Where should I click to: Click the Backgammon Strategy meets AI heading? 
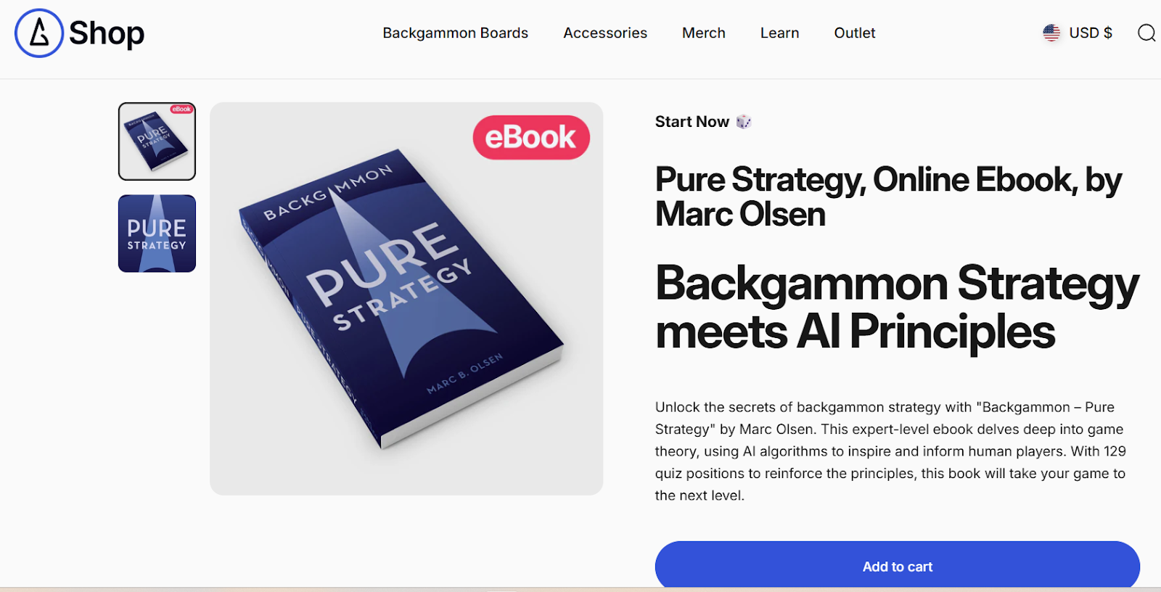[x=897, y=307]
